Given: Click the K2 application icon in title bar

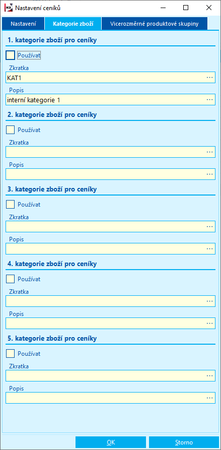Looking at the screenshot, I should [x=9, y=8].
